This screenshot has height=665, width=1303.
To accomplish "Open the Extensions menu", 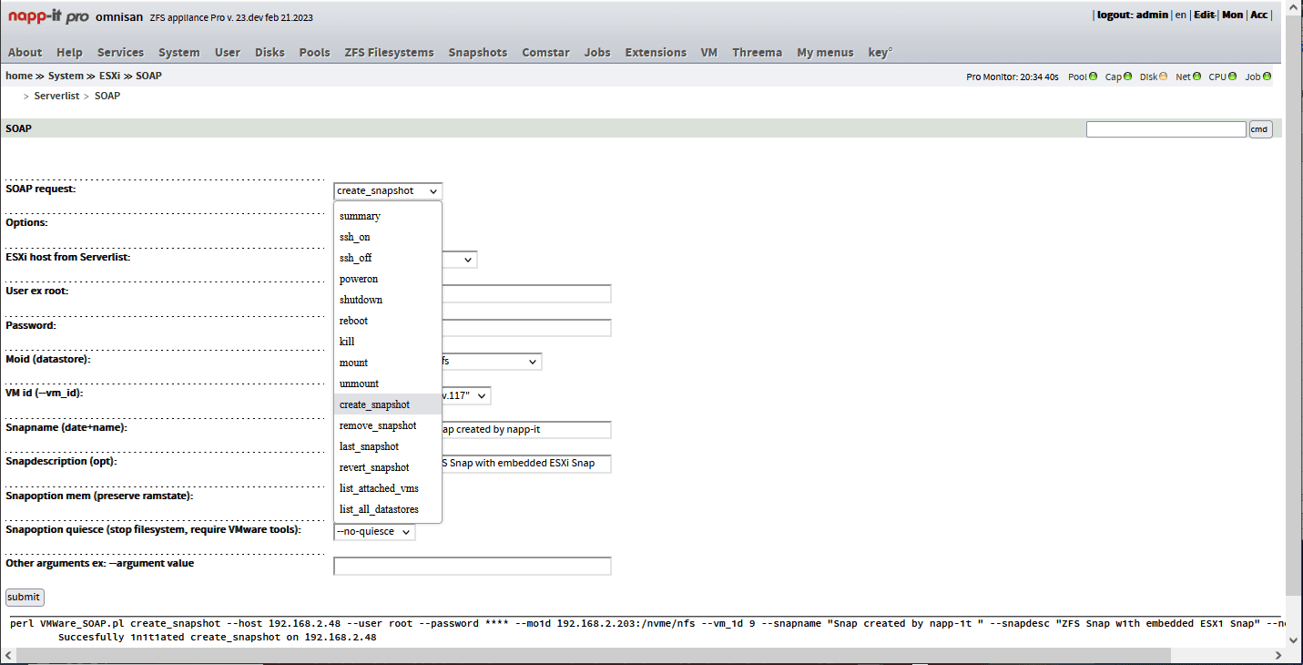I will [x=656, y=52].
